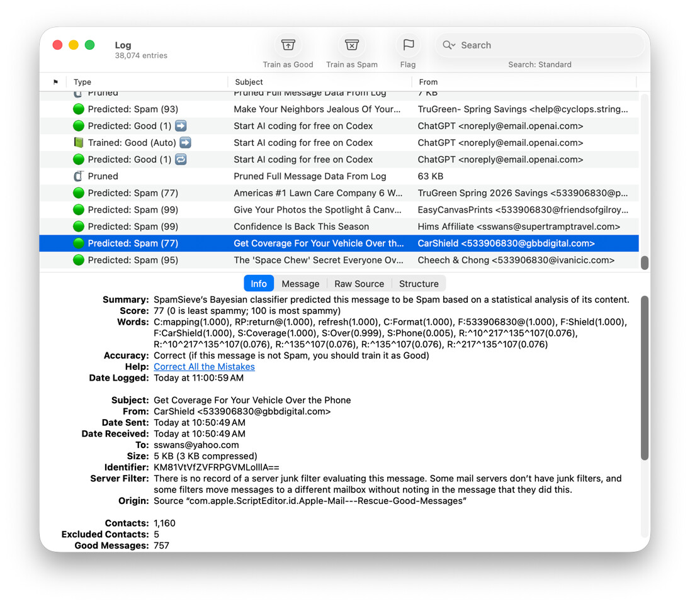690x604 pixels.
Task: Open the Correct All the Mistakes link
Action: click(x=204, y=367)
